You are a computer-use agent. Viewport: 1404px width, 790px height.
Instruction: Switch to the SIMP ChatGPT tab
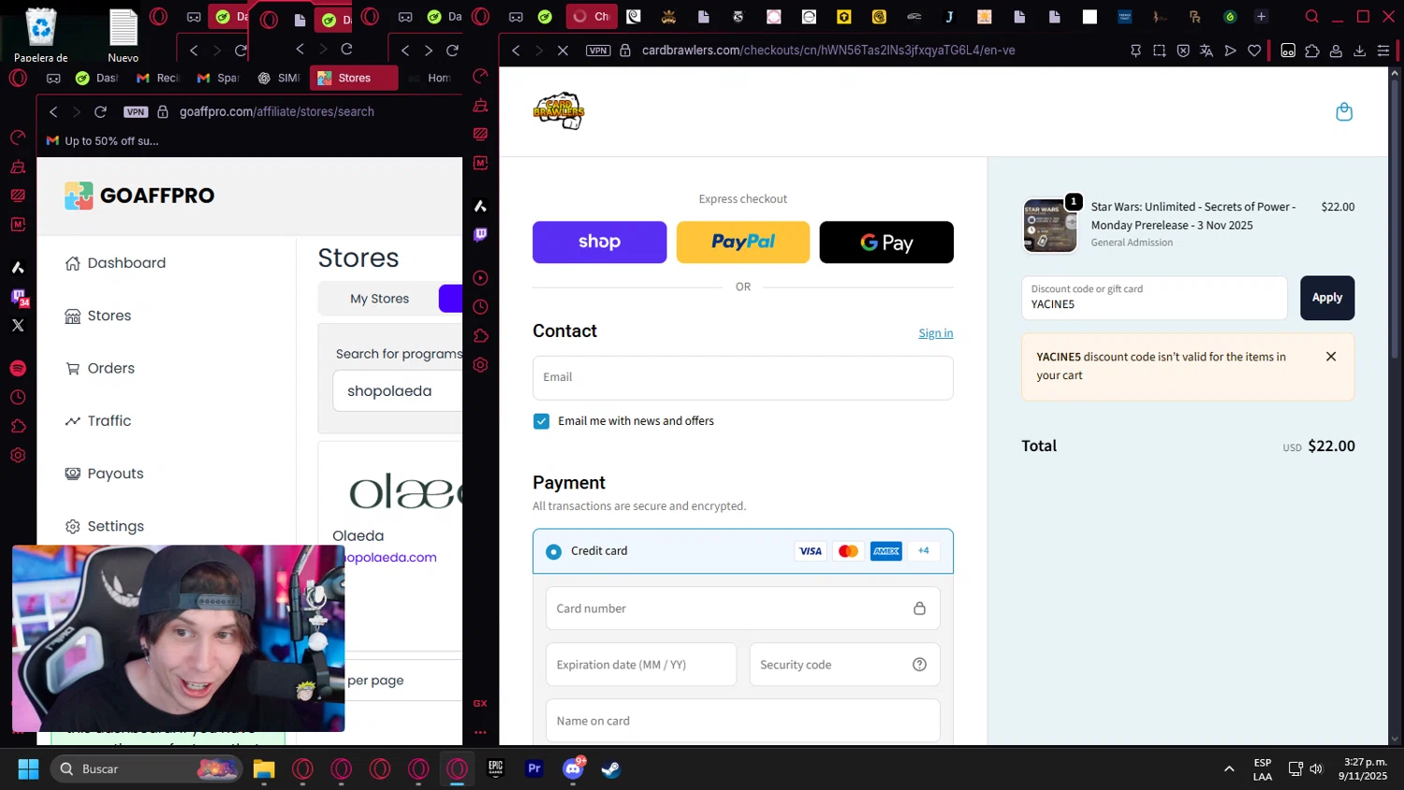pyautogui.click(x=279, y=78)
